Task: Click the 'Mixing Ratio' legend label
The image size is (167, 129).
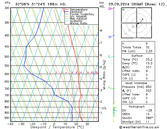Action: point(79,23)
